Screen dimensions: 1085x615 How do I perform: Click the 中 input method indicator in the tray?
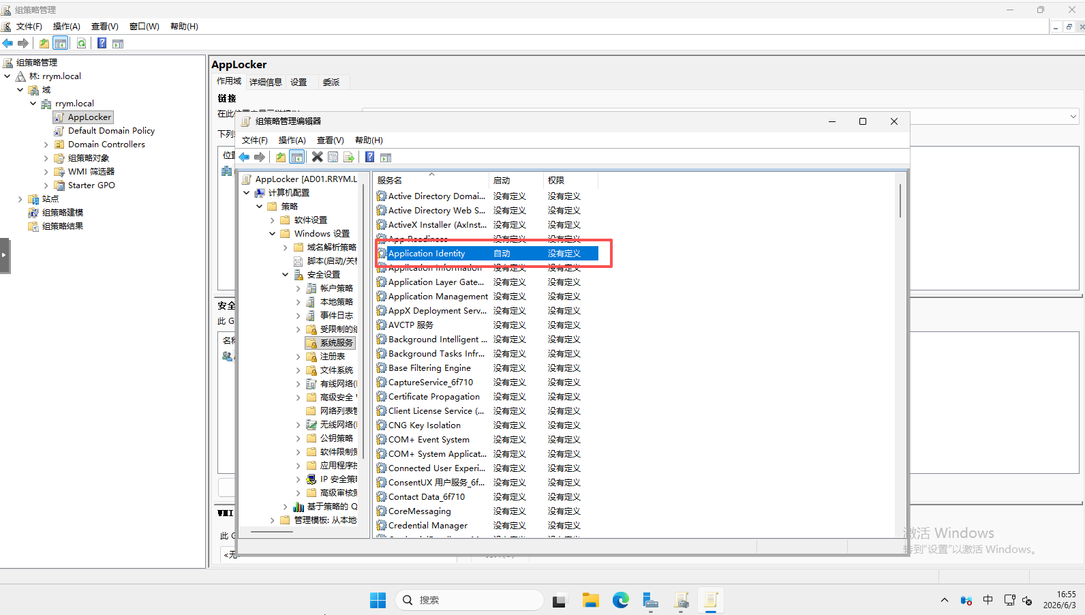tap(988, 600)
